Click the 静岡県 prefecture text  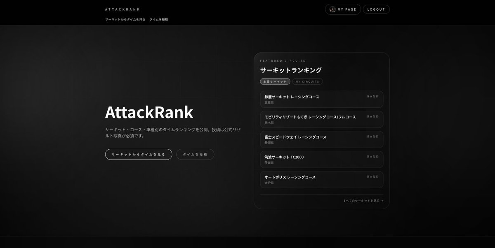point(269,143)
